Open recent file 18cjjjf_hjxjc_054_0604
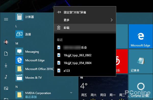Screen dimensions: 153x100 point(85,63)
